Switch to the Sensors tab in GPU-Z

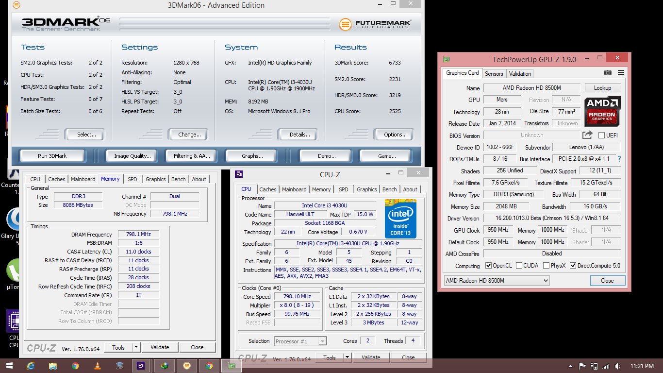(494, 73)
